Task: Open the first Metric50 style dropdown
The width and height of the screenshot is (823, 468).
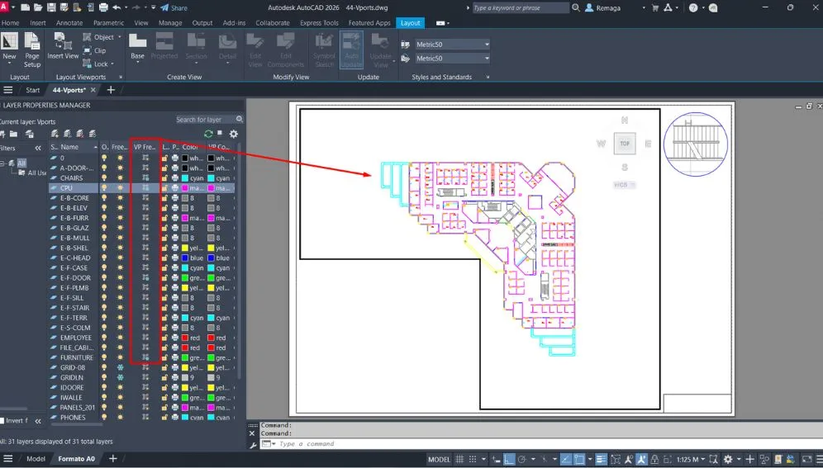Action: click(x=452, y=45)
